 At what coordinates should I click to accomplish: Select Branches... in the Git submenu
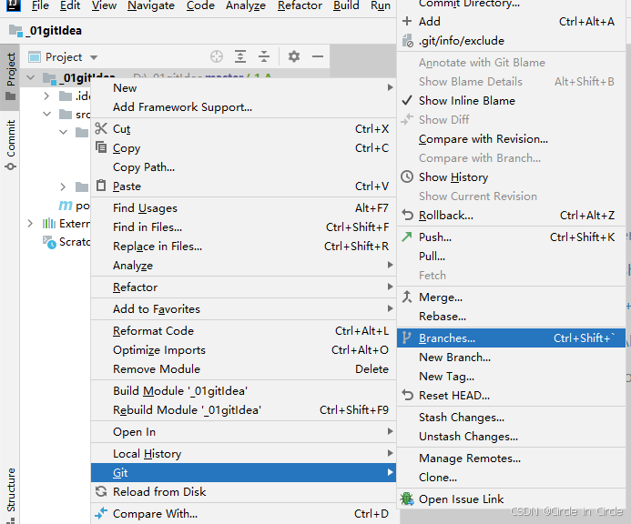pyautogui.click(x=446, y=338)
